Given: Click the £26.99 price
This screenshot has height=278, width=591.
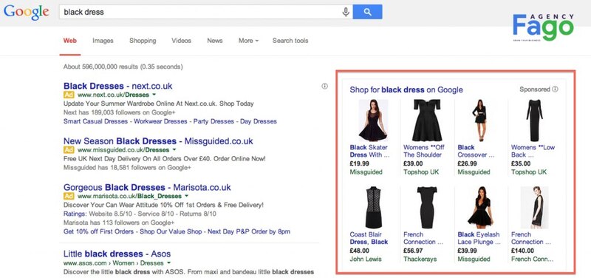Looking at the screenshot, I should [468, 163].
